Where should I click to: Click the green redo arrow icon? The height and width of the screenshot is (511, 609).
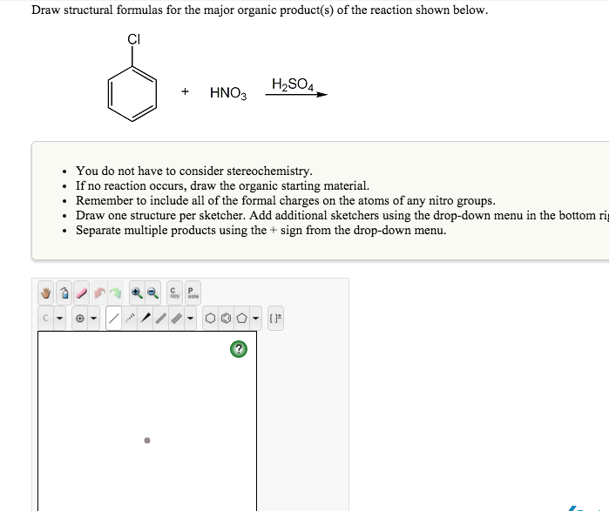(115, 293)
